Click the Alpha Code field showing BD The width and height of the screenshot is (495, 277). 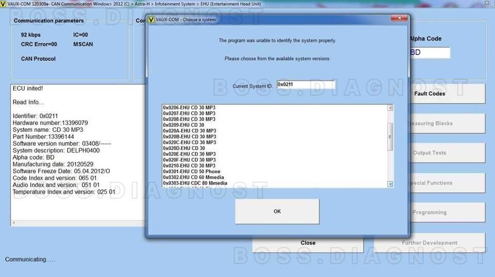click(430, 53)
